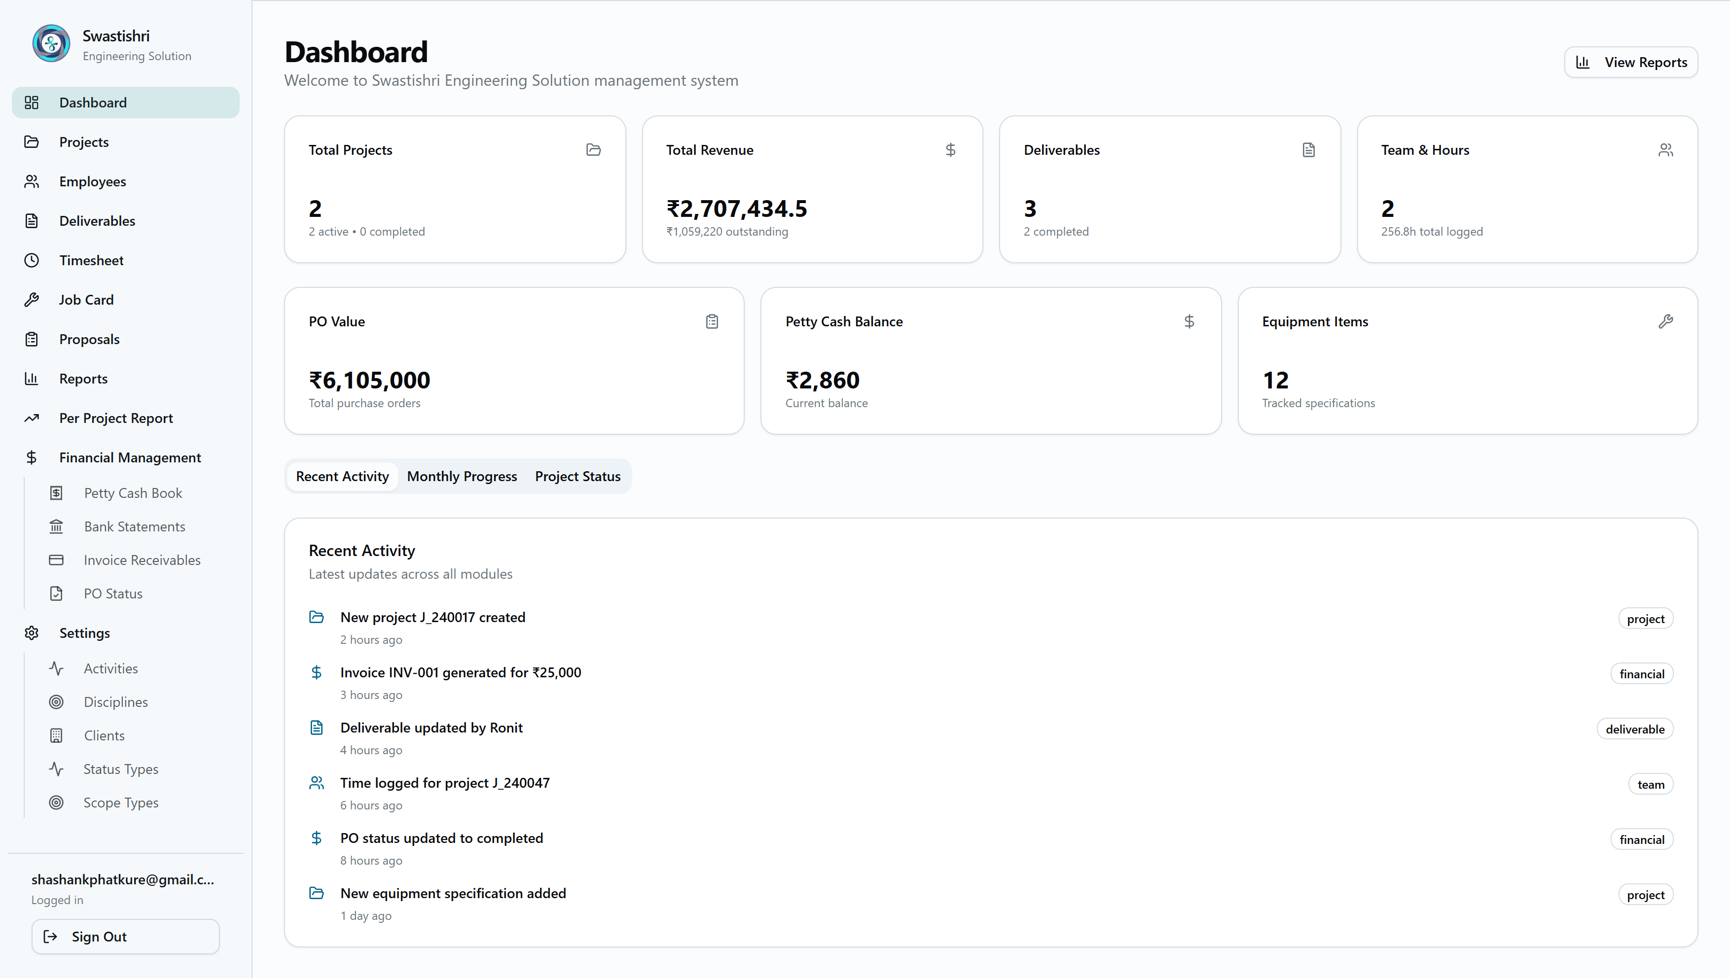This screenshot has height=978, width=1730.
Task: Click the deliverable tag badge
Action: tap(1635, 730)
